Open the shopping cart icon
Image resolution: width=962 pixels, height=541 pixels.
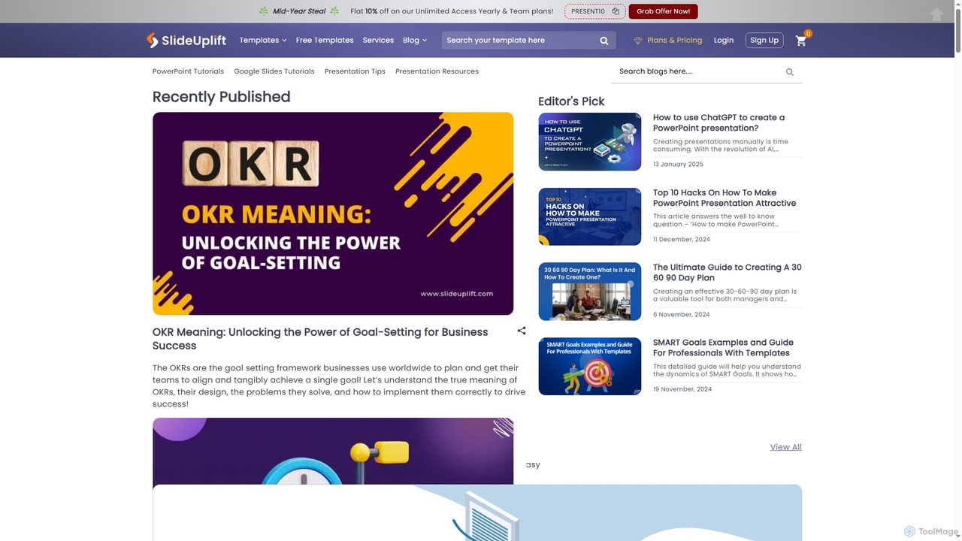pos(800,41)
